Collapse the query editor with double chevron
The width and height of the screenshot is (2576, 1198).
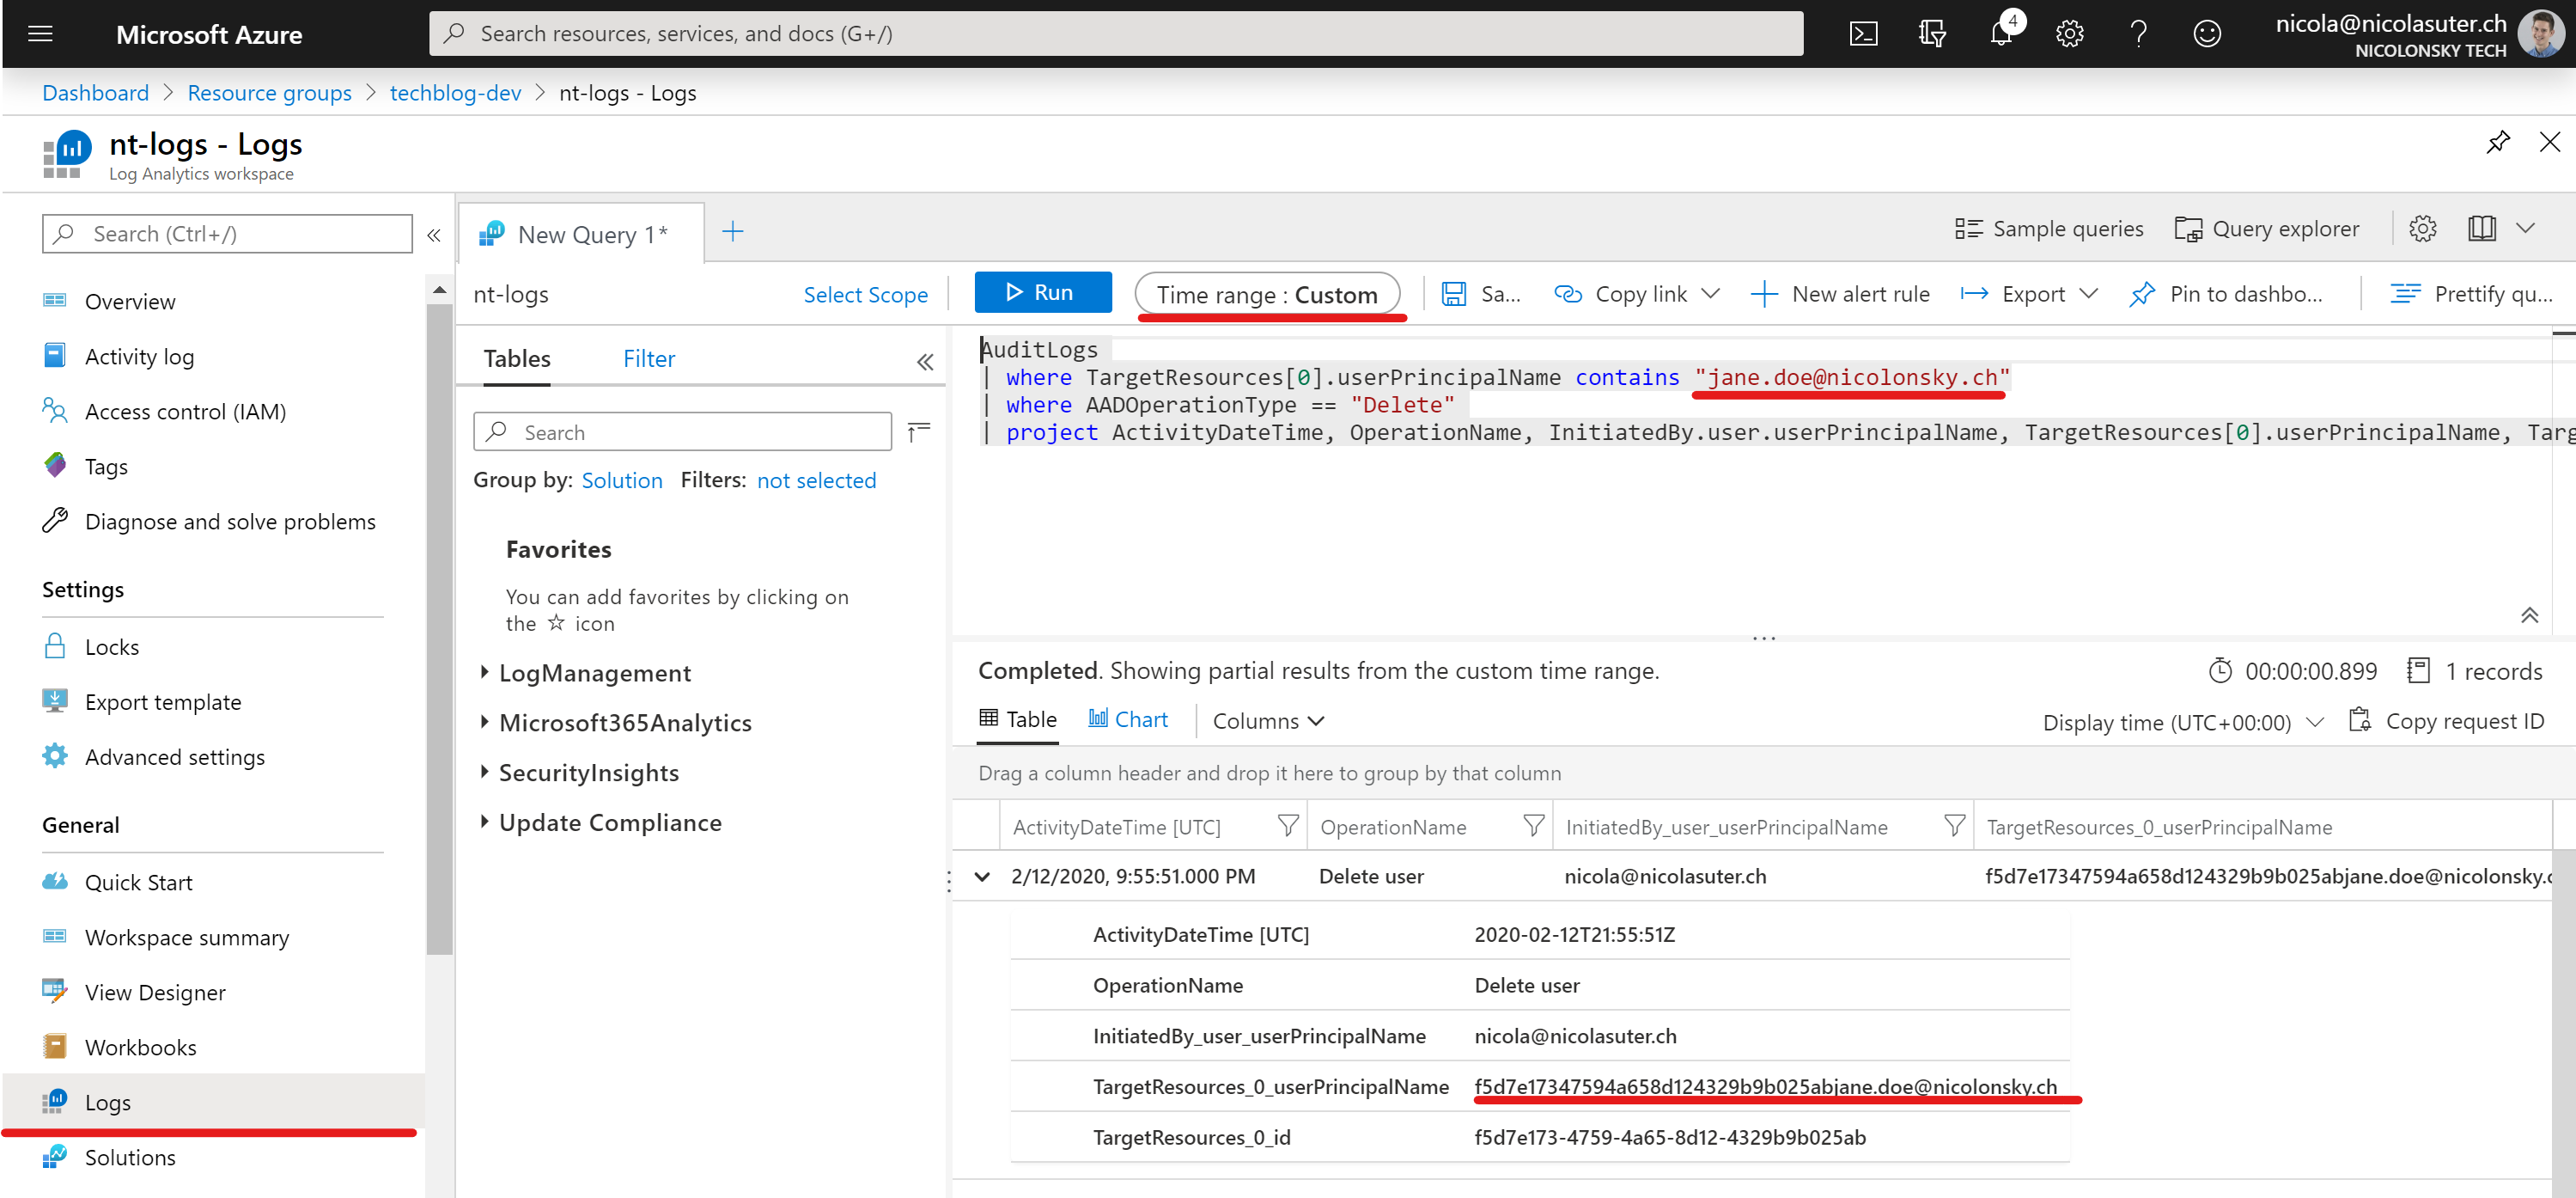(x=2529, y=615)
